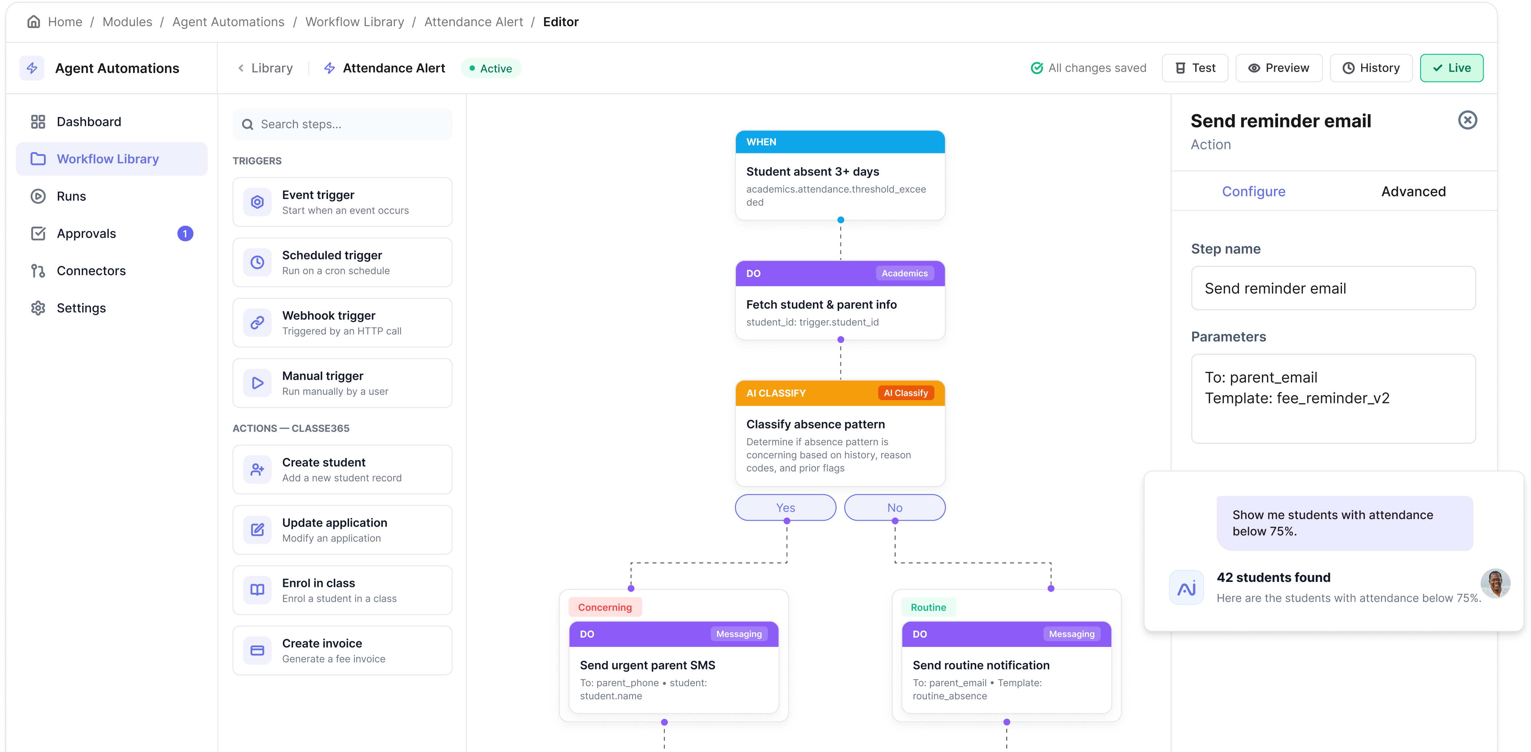Click the Search steps input field
This screenshot has height=752, width=1531.
pos(342,124)
